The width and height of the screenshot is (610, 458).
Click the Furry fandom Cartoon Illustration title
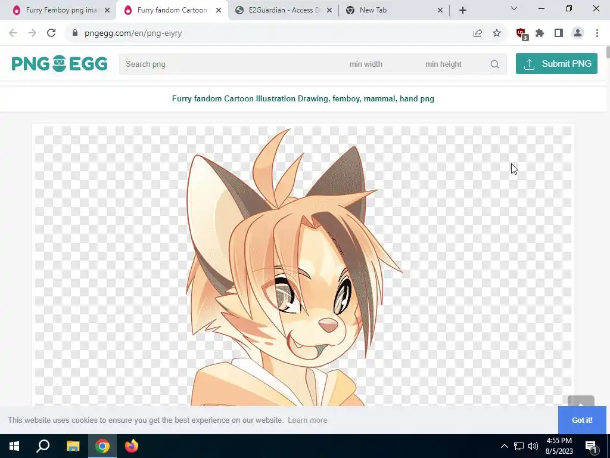pyautogui.click(x=303, y=99)
